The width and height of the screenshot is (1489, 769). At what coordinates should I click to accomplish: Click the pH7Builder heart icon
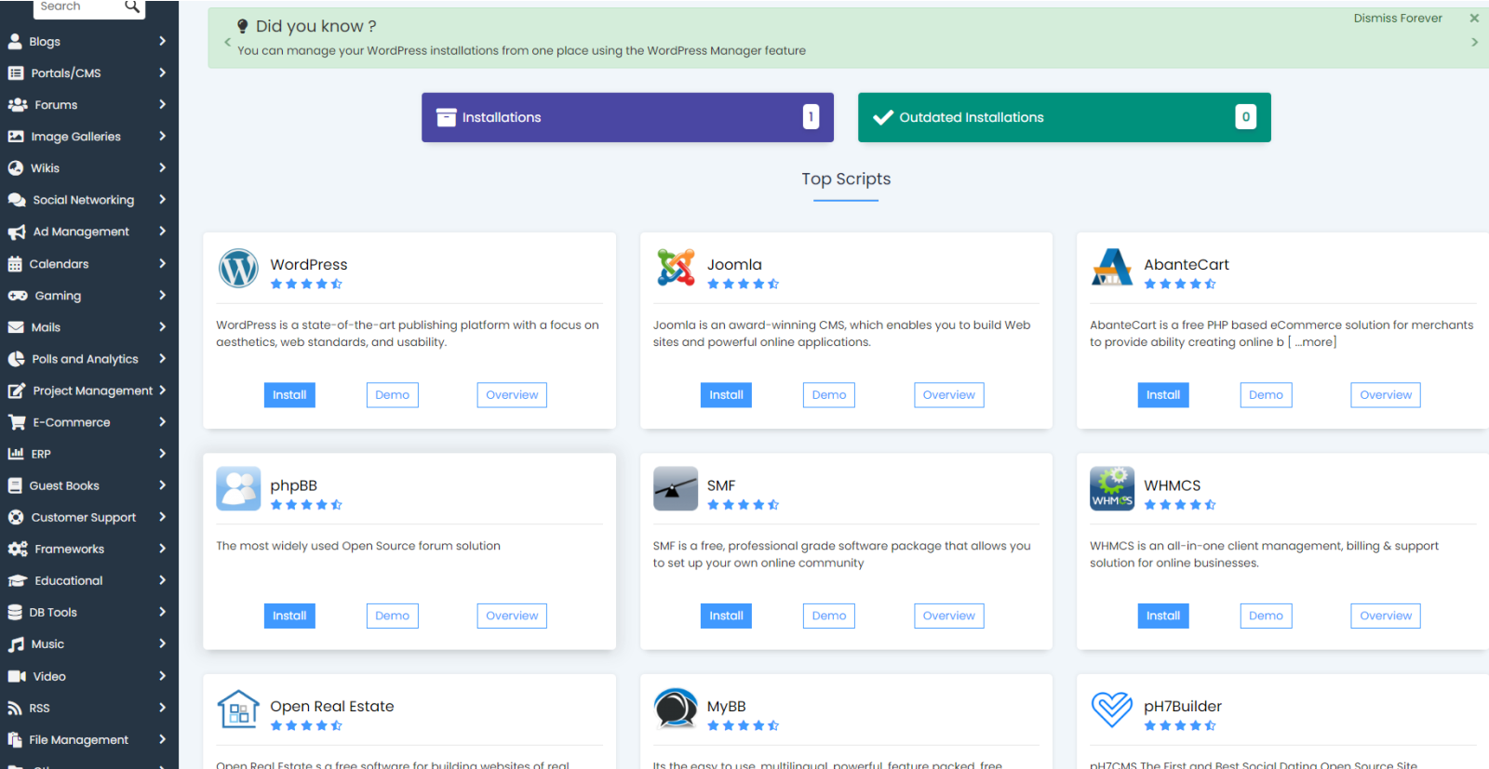point(1111,709)
